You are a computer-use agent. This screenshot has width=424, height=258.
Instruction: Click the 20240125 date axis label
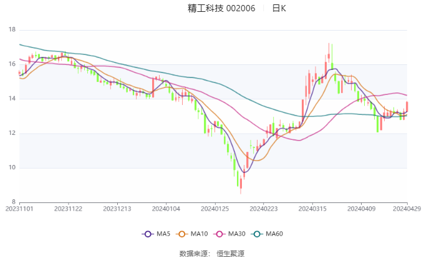pyautogui.click(x=214, y=209)
